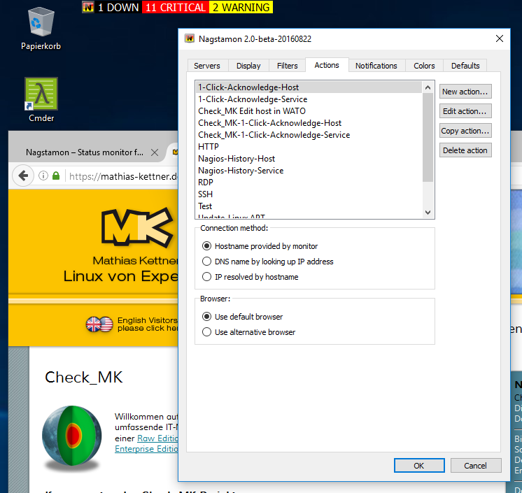Select IP resolved by hostname option

coord(250,277)
